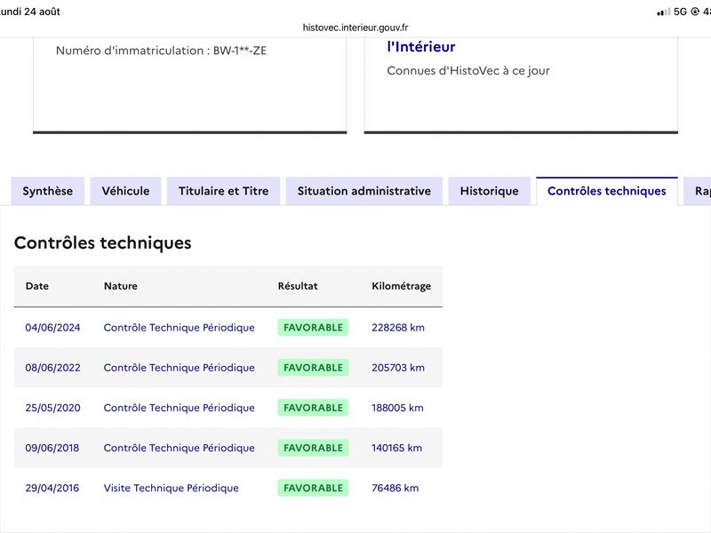711x533 pixels.
Task: Open the Véhicule tab
Action: 125,191
